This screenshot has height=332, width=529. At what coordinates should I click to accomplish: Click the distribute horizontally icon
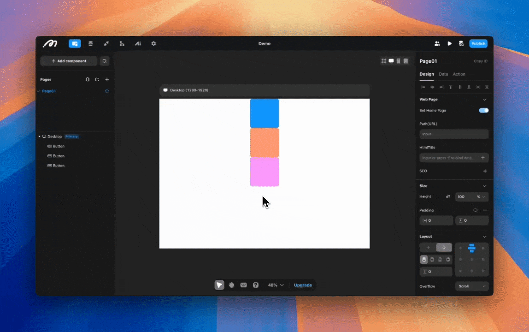click(x=478, y=87)
